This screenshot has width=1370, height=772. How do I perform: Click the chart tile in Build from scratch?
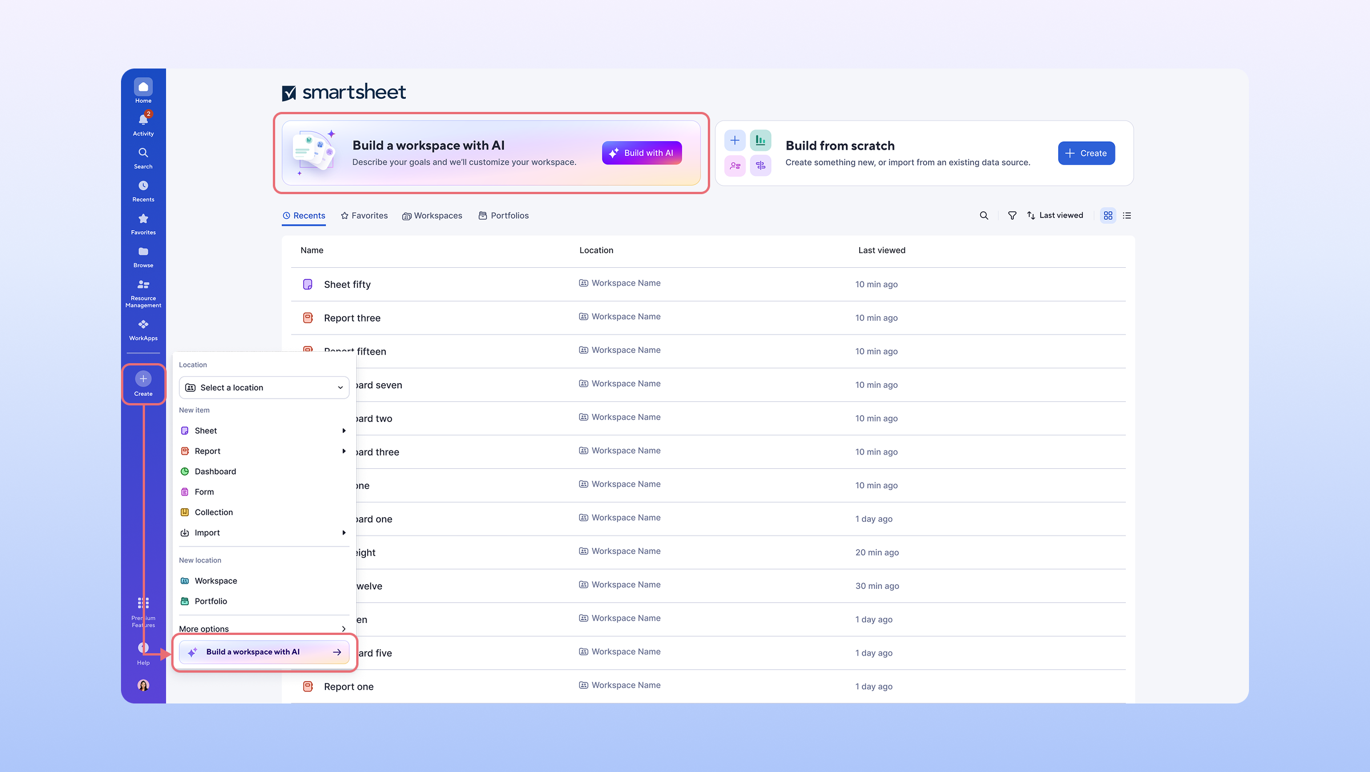[x=760, y=140]
